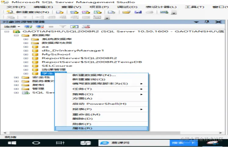Click the Windows Start button
The image size is (228, 147).
12,143
